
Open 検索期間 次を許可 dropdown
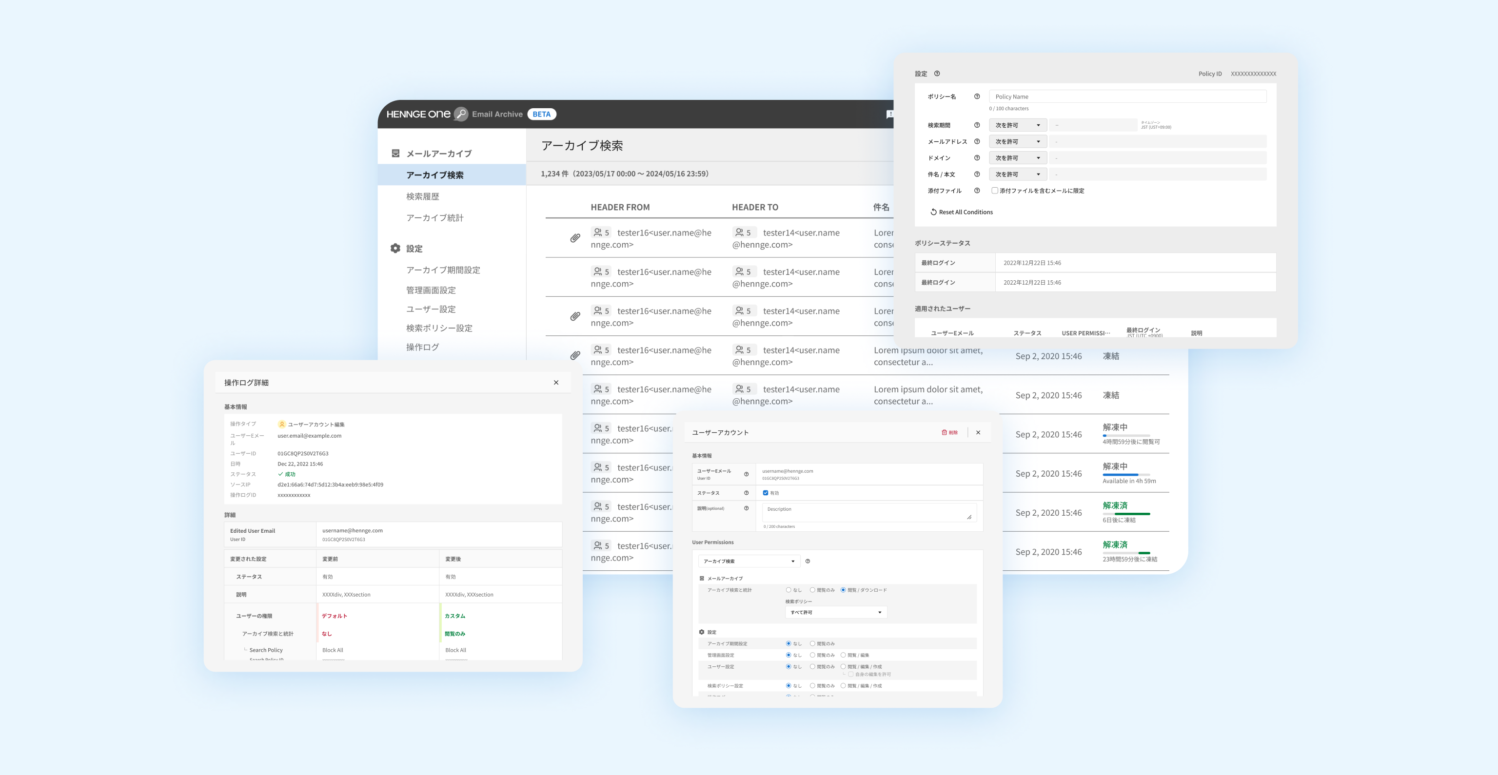(x=1017, y=126)
